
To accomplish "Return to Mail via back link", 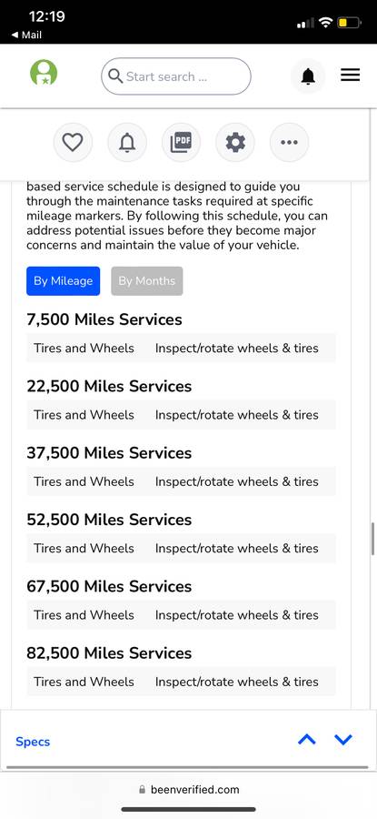I will point(26,35).
